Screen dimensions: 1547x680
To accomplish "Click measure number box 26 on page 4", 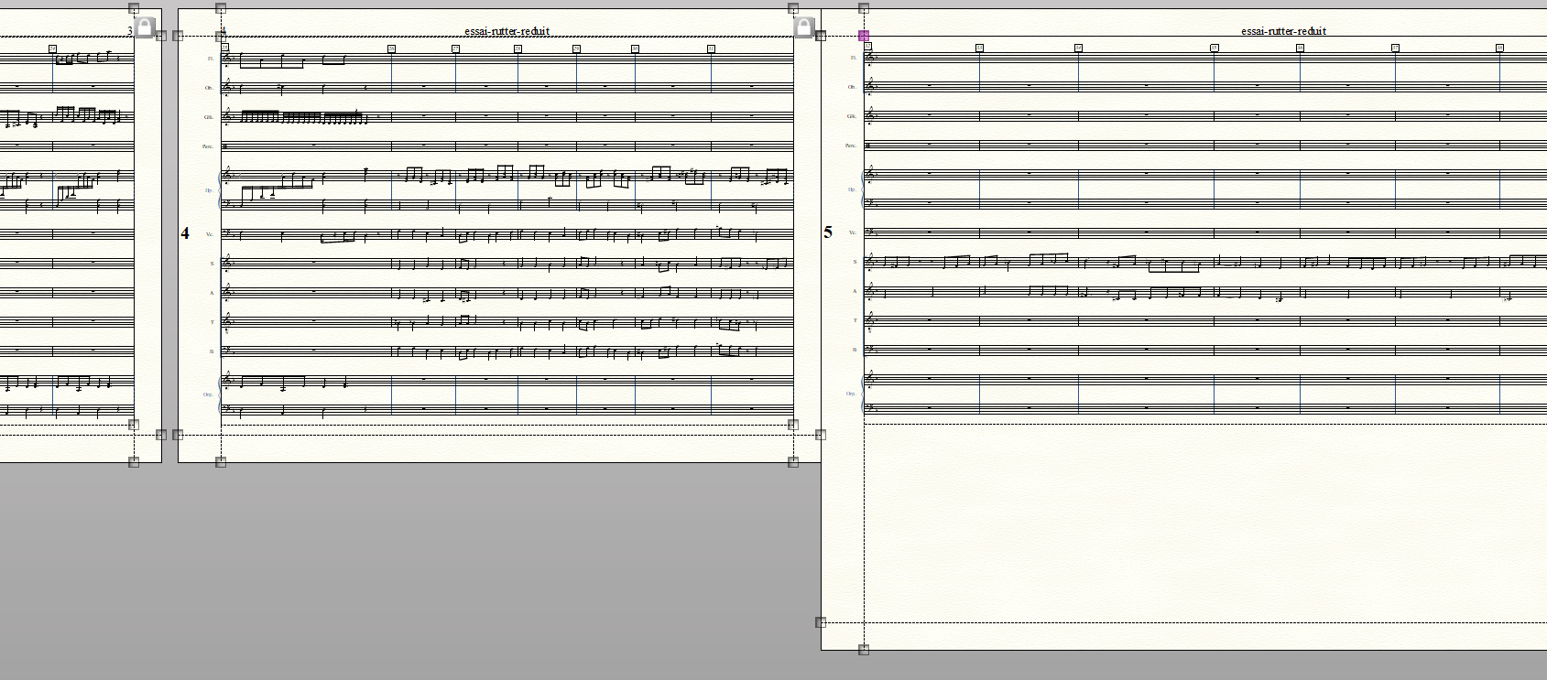I will pos(391,49).
